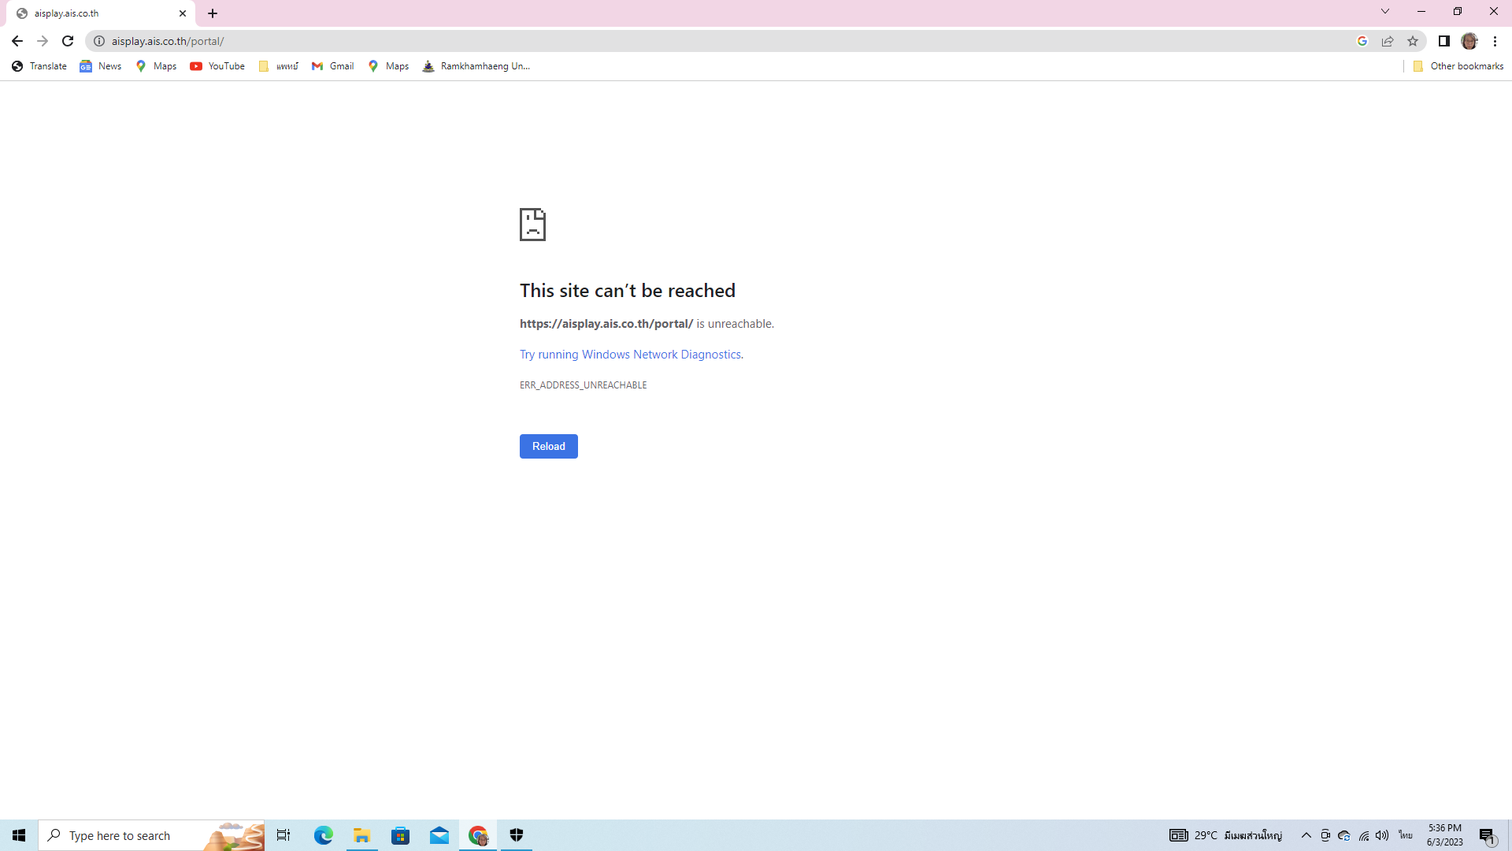1512x851 pixels.
Task: Show hidden system tray icons
Action: [1306, 835]
